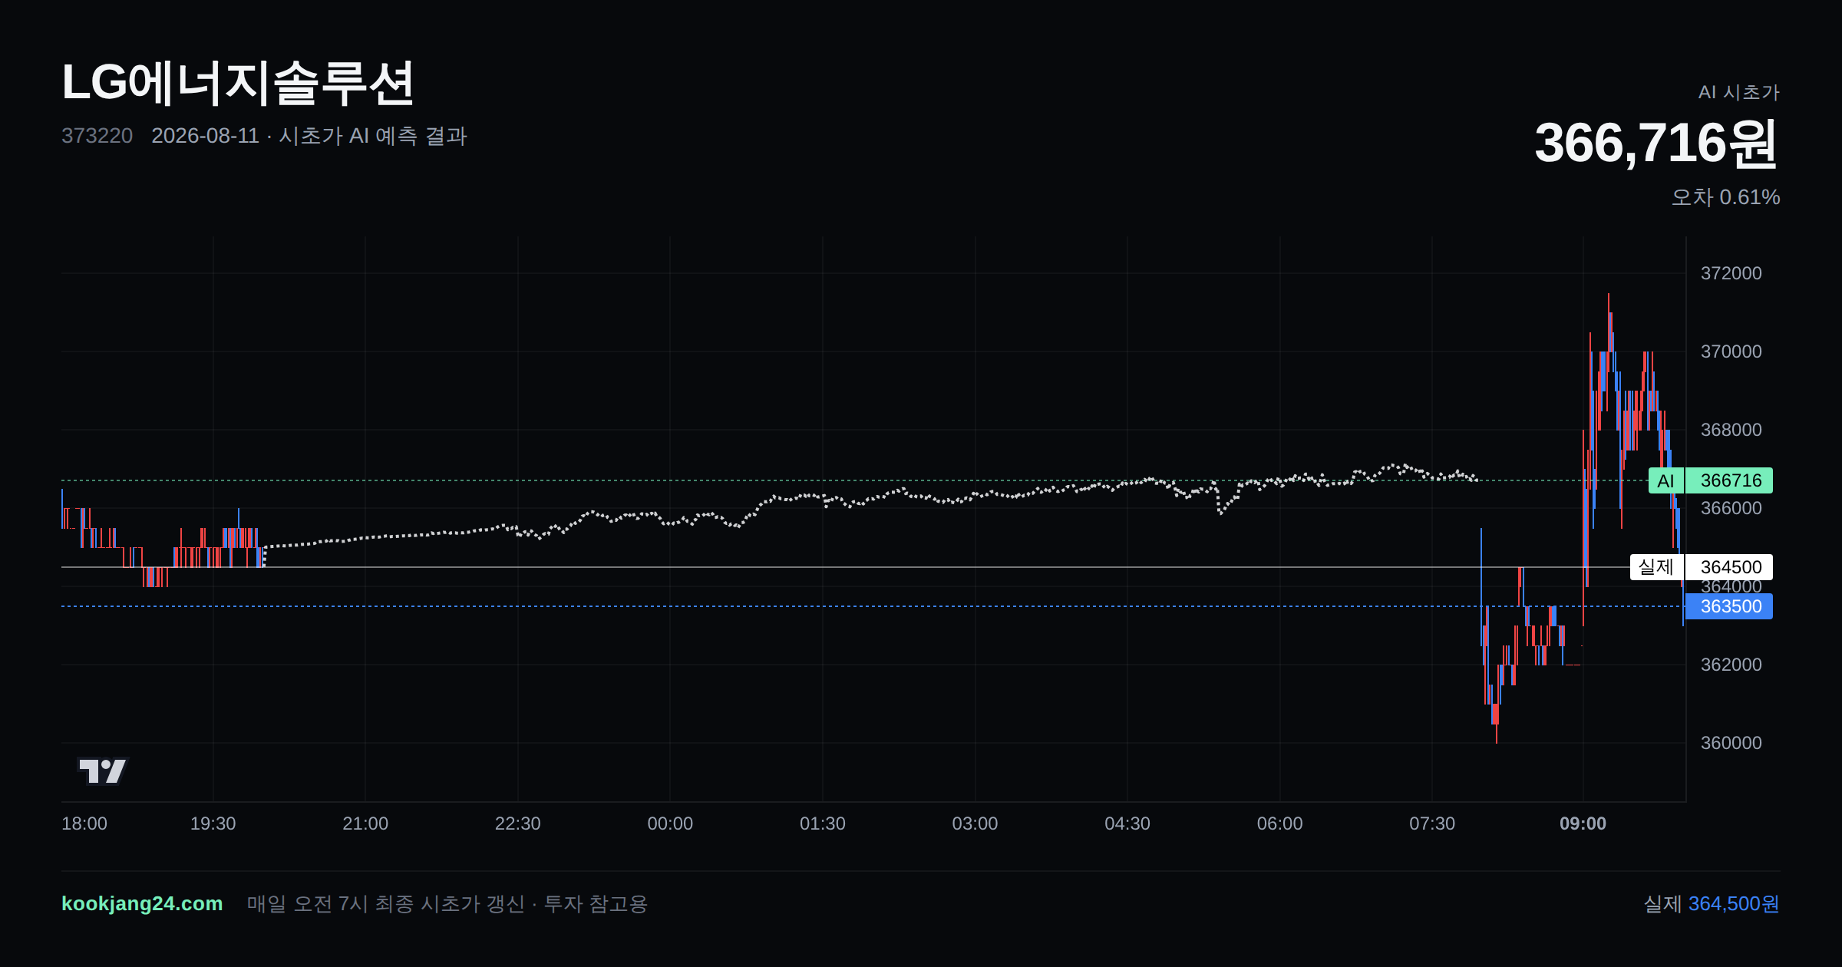This screenshot has width=1842, height=967.
Task: Select the LG에너지솔루션 stock title
Action: tap(238, 83)
